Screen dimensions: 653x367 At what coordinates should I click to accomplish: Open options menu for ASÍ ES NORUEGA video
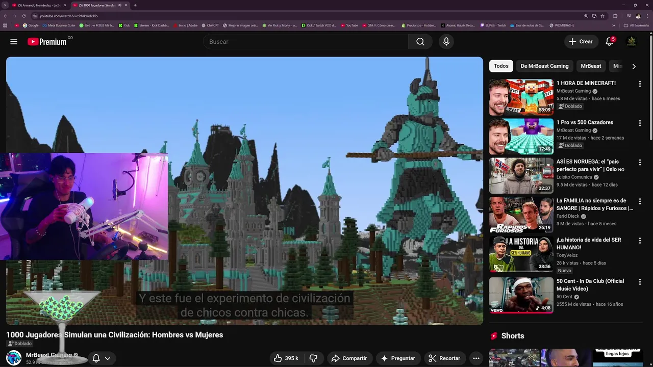click(x=640, y=162)
